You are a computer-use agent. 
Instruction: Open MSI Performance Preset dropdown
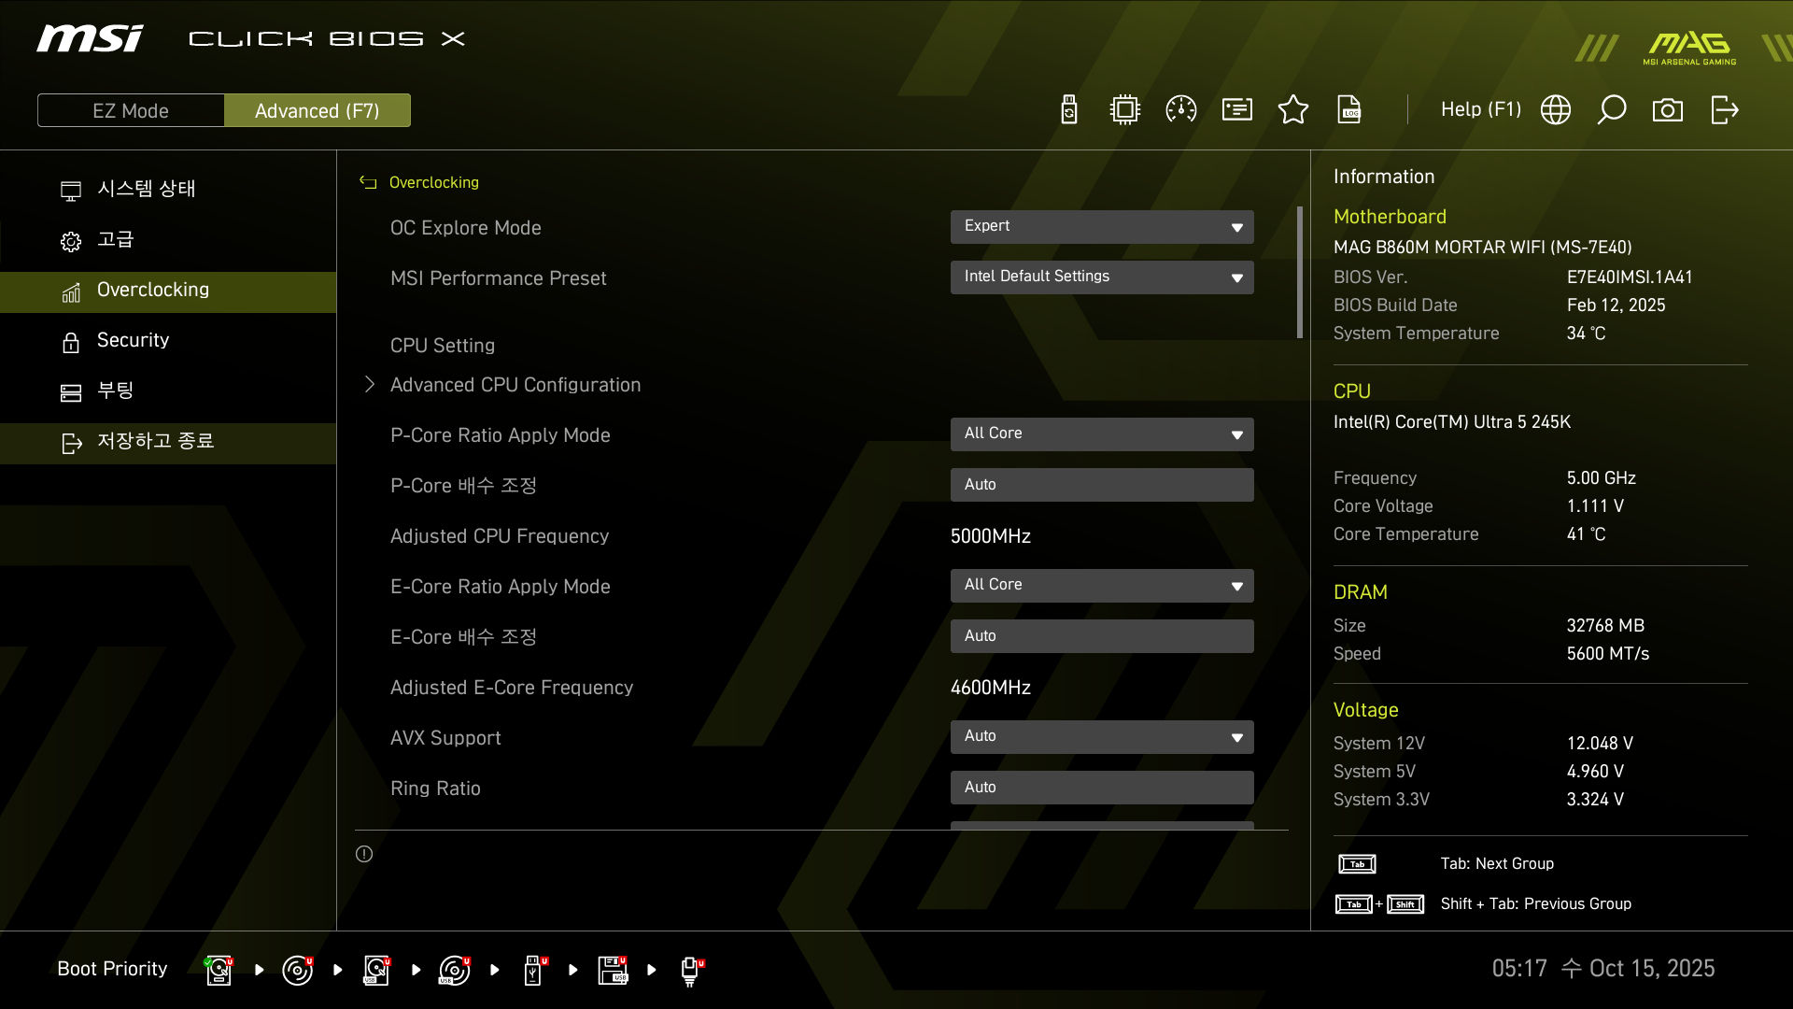click(x=1102, y=277)
